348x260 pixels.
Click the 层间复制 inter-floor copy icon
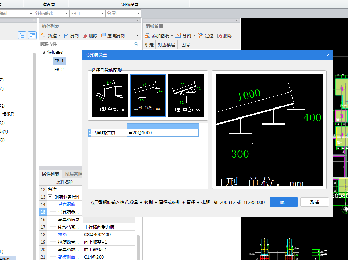(x=103, y=35)
